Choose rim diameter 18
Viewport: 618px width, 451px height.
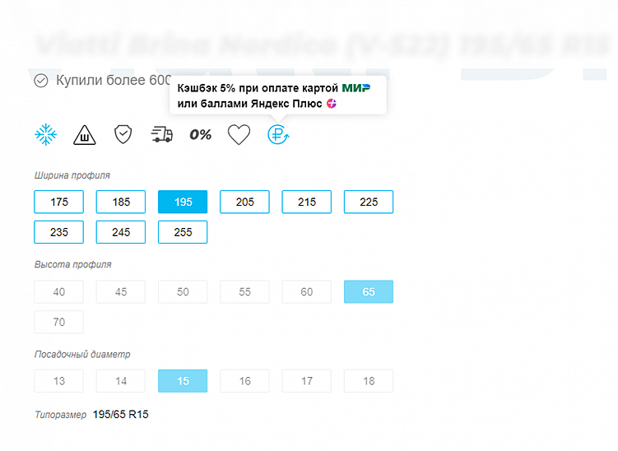369,381
